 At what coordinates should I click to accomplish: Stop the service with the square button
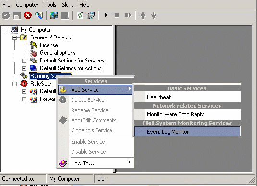coord(117,15)
